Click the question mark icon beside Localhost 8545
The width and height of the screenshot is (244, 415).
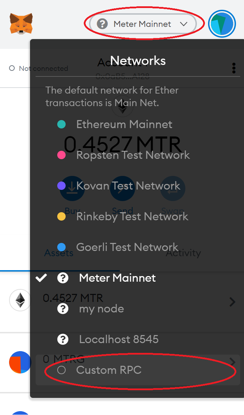(x=63, y=339)
